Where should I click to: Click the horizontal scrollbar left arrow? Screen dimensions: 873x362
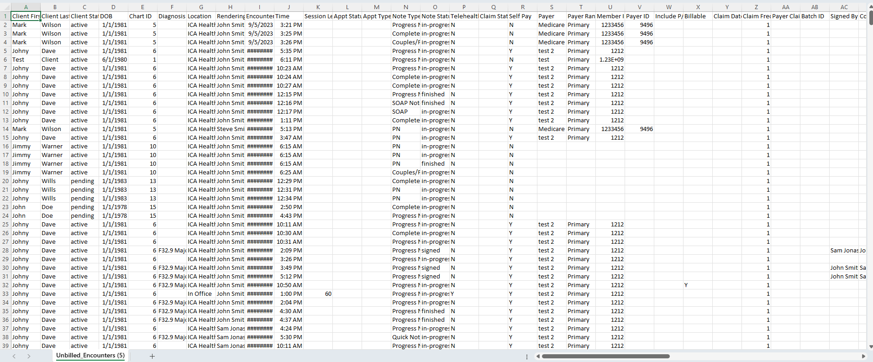(x=537, y=356)
